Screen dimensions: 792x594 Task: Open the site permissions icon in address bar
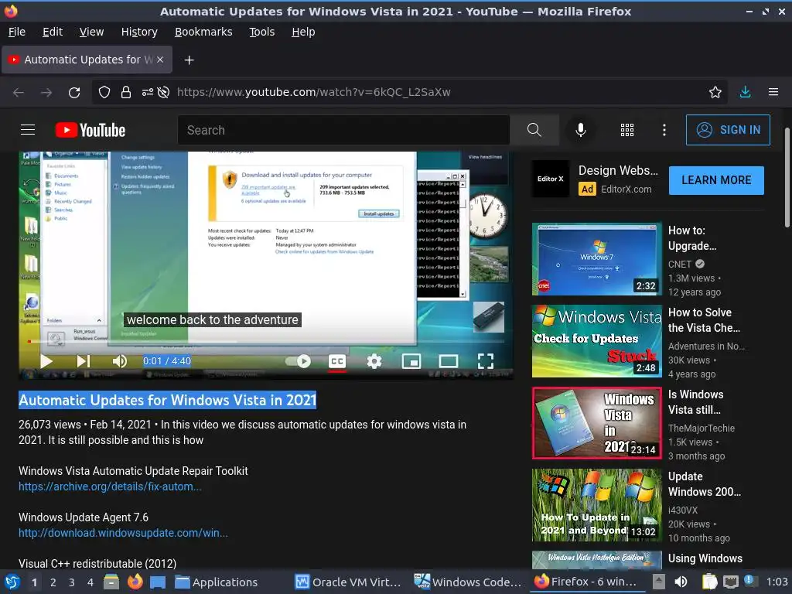(x=148, y=93)
